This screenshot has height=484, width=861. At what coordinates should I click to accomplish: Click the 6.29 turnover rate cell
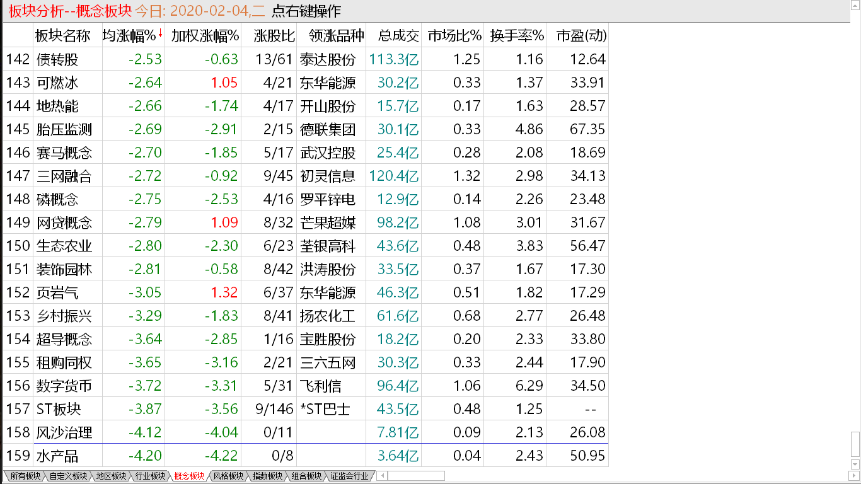pos(529,386)
